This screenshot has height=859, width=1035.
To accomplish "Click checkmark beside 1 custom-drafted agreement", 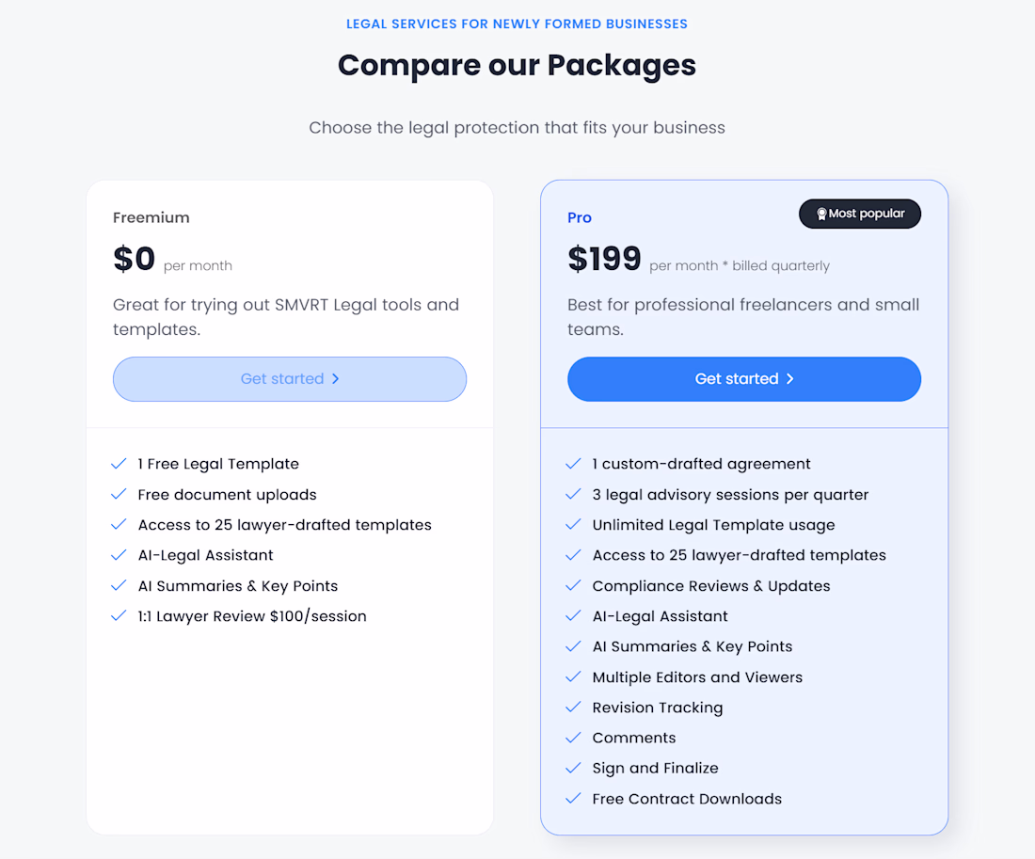I will click(x=573, y=464).
